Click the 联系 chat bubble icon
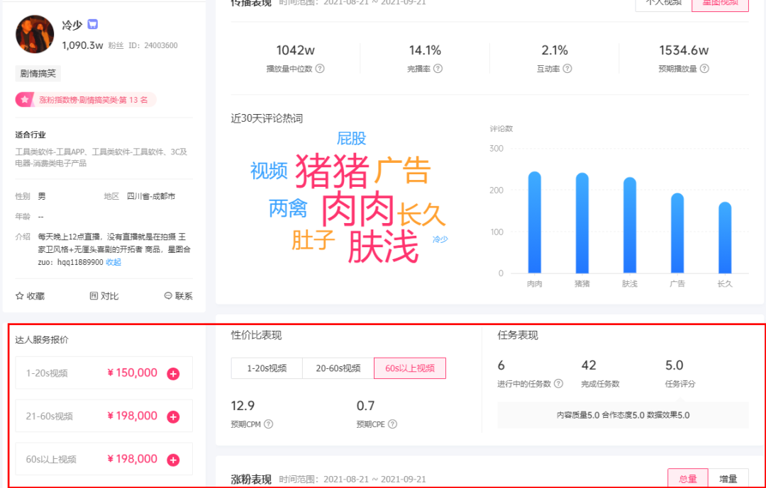Image resolution: width=766 pixels, height=488 pixels. [x=168, y=296]
